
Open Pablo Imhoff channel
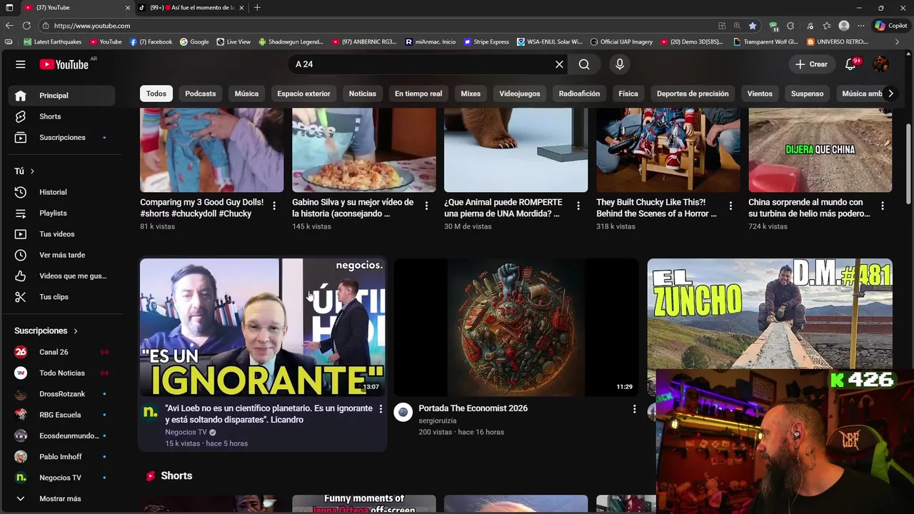pyautogui.click(x=61, y=457)
